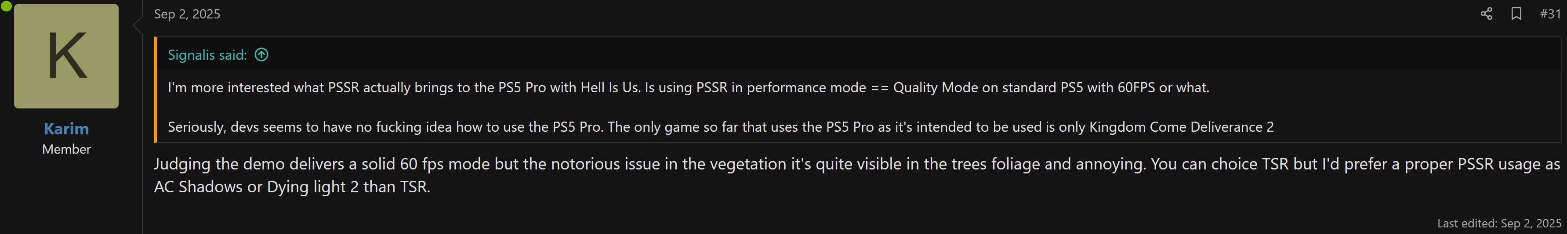
Task: Open post permalink #31
Action: pyautogui.click(x=1550, y=14)
